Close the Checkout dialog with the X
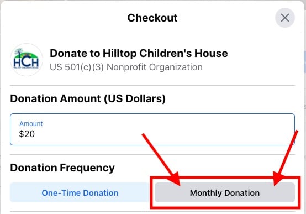Screen dimensions: 306x214 [284, 18]
